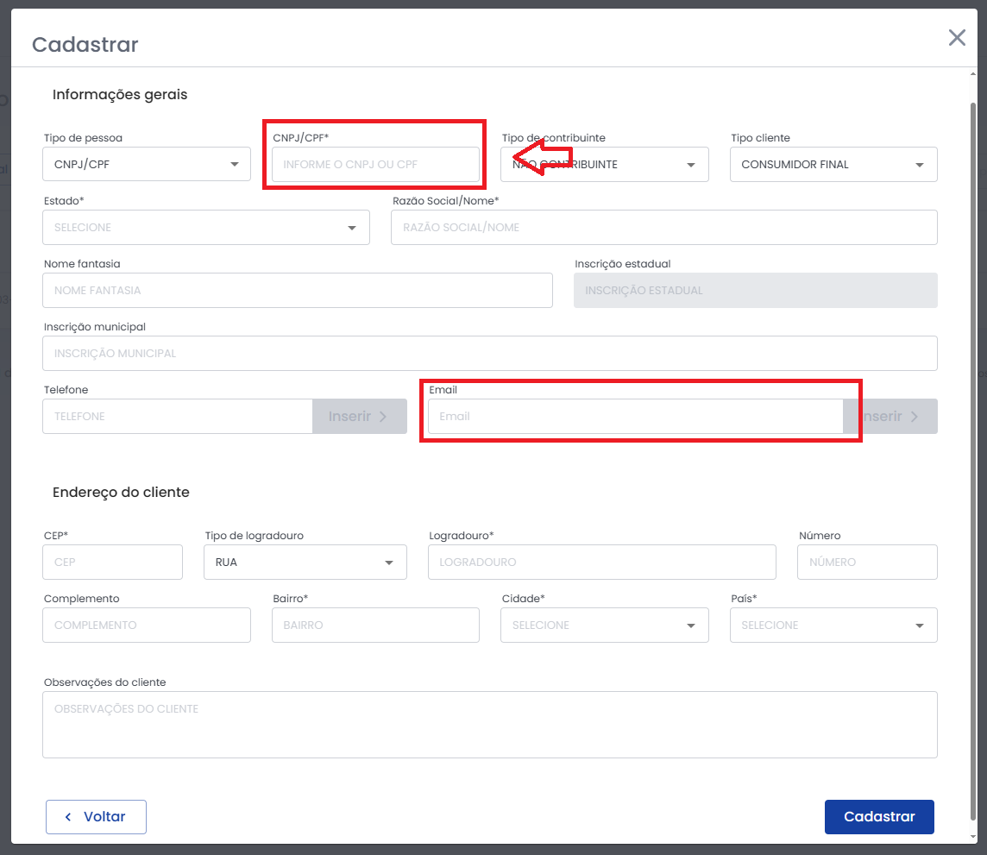Expand the Cidade dropdown
This screenshot has height=855, width=987.
604,625
